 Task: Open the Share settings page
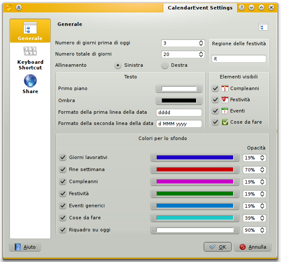(30, 84)
